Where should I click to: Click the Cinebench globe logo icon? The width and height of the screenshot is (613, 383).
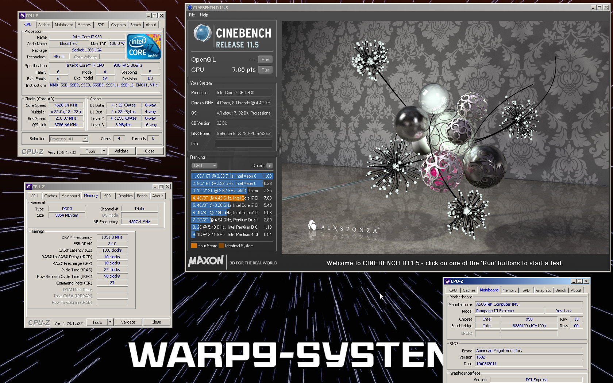(202, 33)
